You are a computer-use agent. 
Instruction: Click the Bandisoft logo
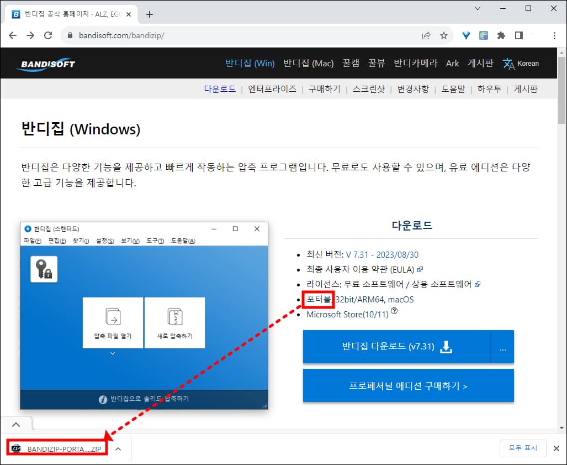pyautogui.click(x=48, y=62)
